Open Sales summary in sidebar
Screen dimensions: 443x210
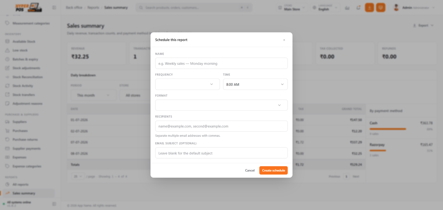tap(29, 193)
